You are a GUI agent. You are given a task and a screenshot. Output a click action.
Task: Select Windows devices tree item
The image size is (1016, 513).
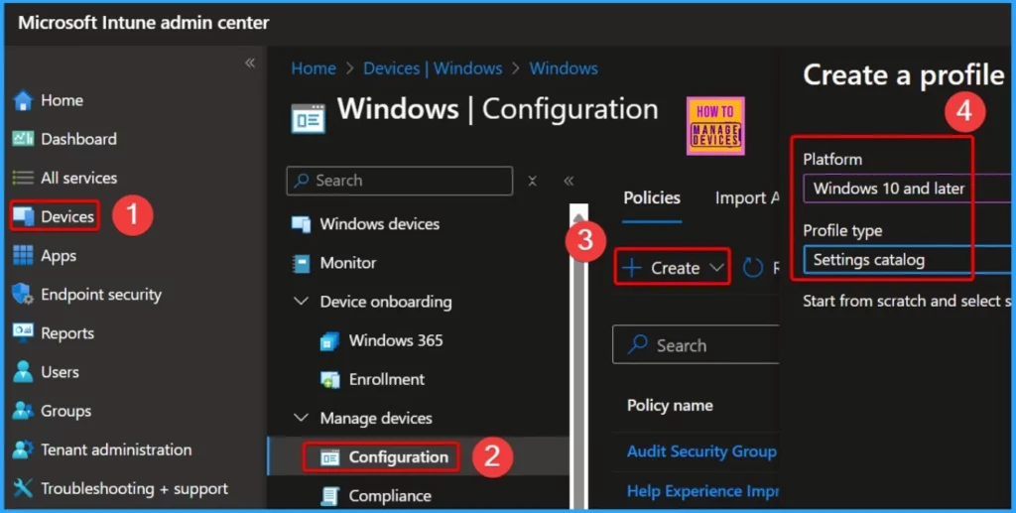point(380,224)
